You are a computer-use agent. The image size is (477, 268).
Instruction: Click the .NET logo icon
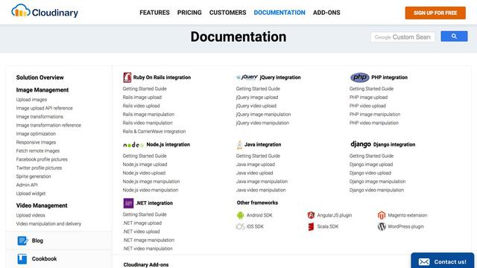click(128, 203)
